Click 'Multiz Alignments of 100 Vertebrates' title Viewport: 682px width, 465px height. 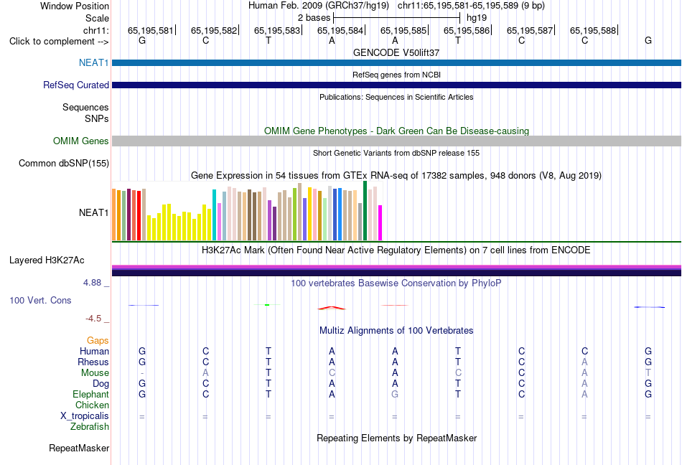click(x=396, y=330)
